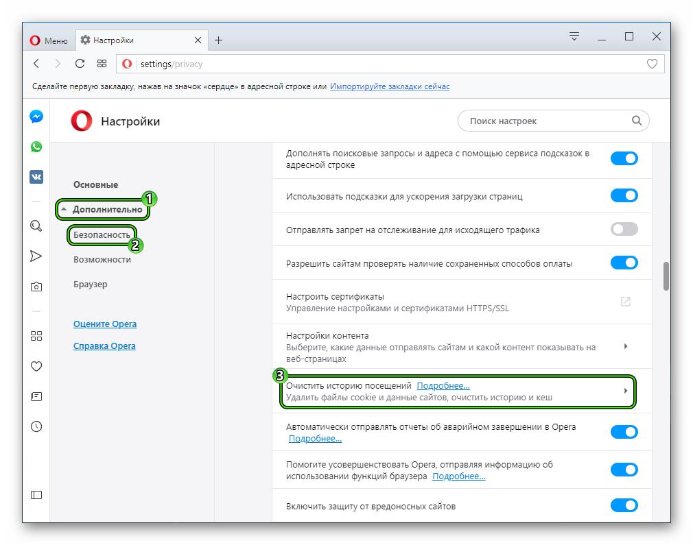Click the Opera icon in the address bar
Screen dimensions: 693x545
[x=127, y=64]
